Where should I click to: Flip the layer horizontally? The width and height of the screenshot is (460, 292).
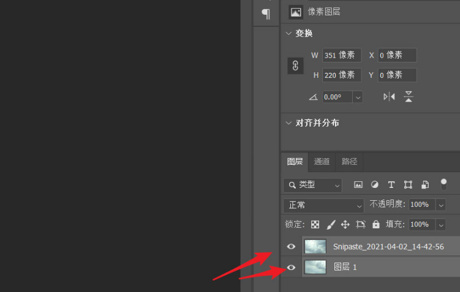pos(389,97)
